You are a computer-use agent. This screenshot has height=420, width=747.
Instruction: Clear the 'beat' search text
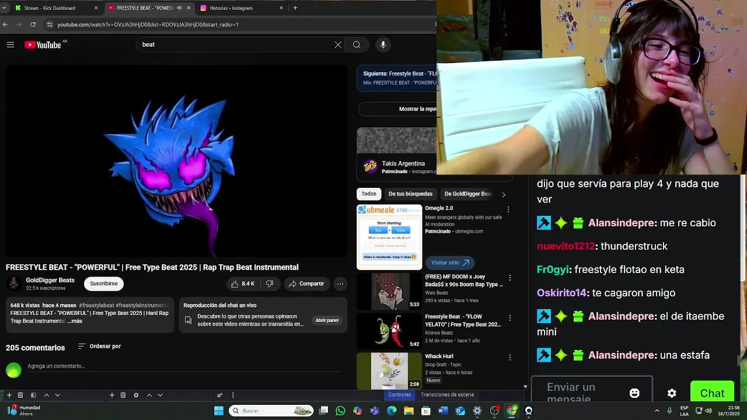pos(338,45)
